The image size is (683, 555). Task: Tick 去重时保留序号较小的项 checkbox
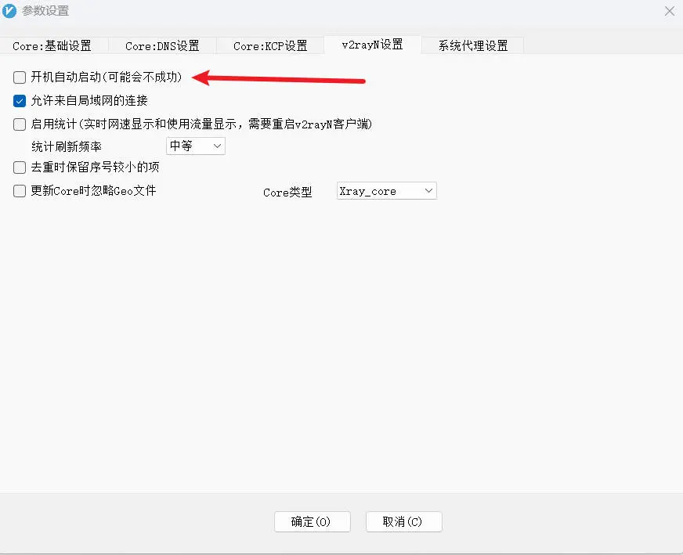[20, 168]
